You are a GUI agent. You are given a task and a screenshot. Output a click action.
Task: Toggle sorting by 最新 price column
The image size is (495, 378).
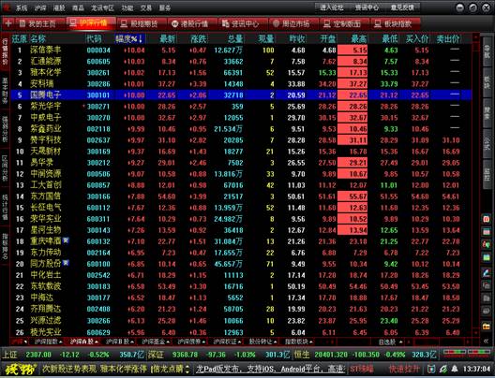pyautogui.click(x=168, y=39)
